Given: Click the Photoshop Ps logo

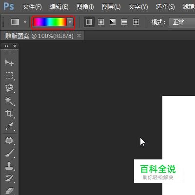Looking at the screenshot, I should point(9,6).
